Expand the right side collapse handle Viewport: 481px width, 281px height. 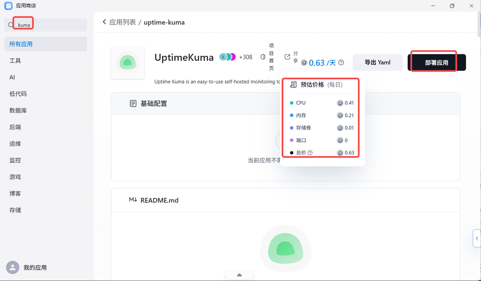coord(476,238)
